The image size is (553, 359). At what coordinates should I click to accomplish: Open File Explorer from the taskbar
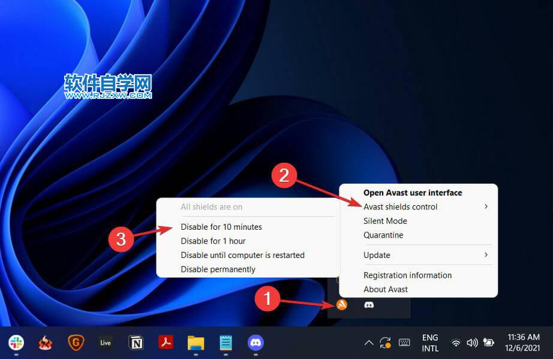(x=196, y=343)
